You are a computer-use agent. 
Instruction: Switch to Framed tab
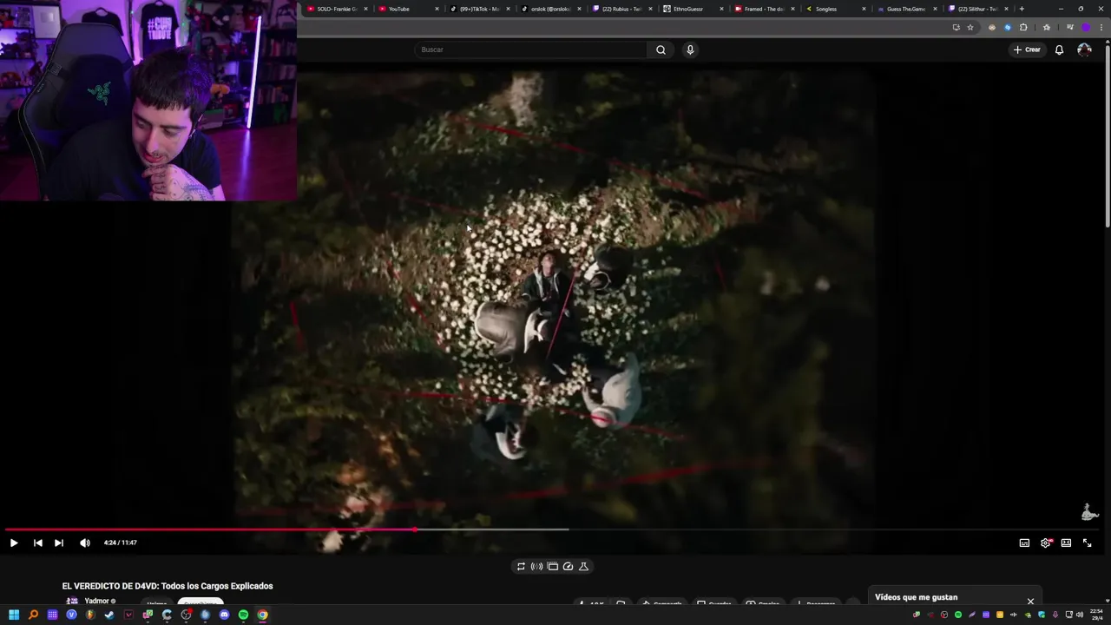tap(764, 9)
